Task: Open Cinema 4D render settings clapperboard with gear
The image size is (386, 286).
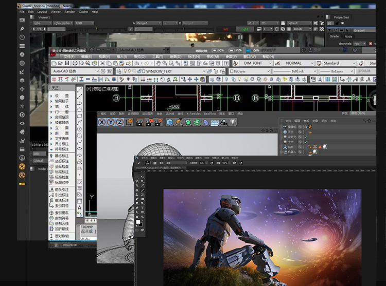Action: point(158,122)
